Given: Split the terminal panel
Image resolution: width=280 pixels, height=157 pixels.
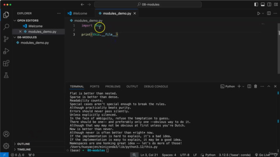Looking at the screenshot, I should [249, 86].
